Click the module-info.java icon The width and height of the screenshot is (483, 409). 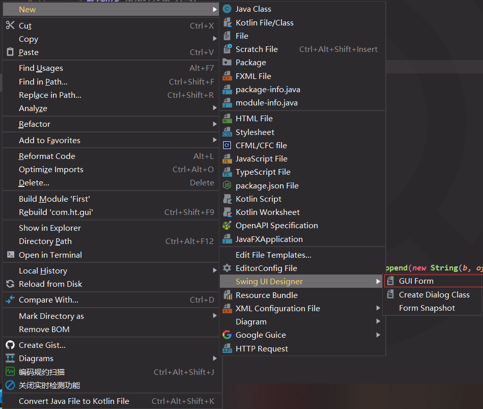click(x=227, y=103)
